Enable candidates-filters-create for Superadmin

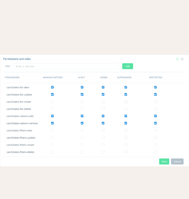126,145
